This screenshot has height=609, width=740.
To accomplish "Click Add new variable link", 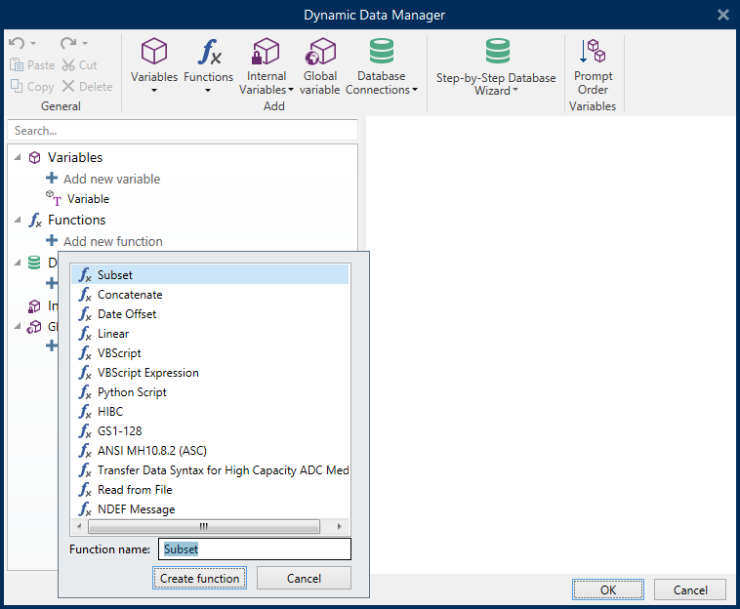I will pyautogui.click(x=111, y=179).
